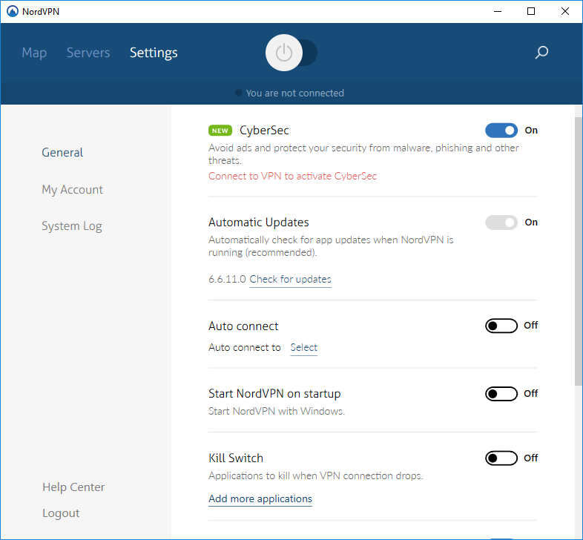Click the settings vertical scrollbar
This screenshot has width=583, height=540.
[578, 251]
